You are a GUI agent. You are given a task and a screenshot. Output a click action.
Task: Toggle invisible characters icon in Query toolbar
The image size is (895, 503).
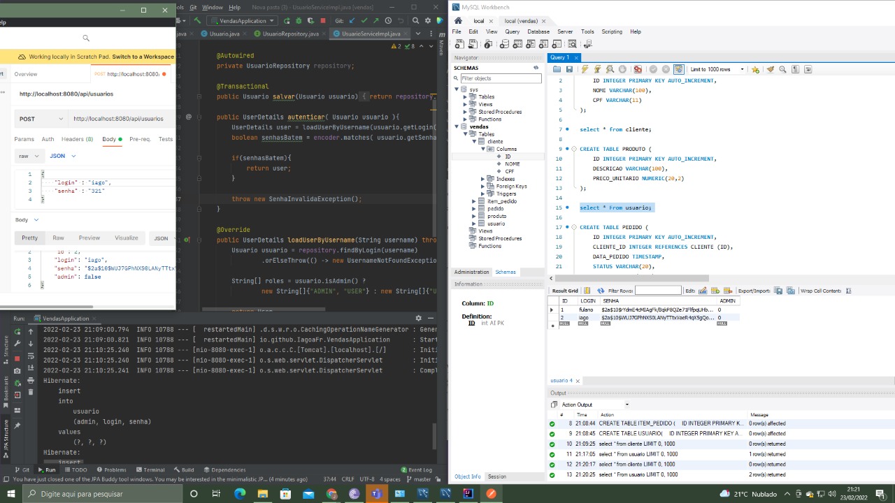point(796,69)
